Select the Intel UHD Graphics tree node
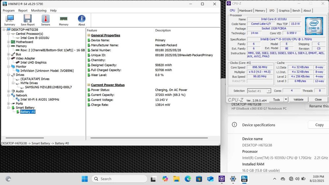 (x=33, y=62)
